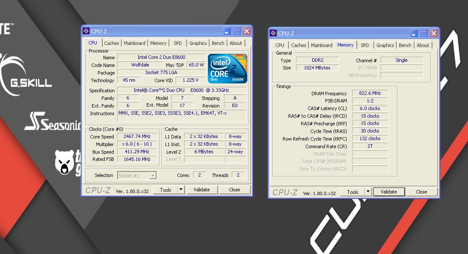Click the bear mascot logo on wallpaper
This screenshot has height=254, width=468.
click(x=64, y=162)
